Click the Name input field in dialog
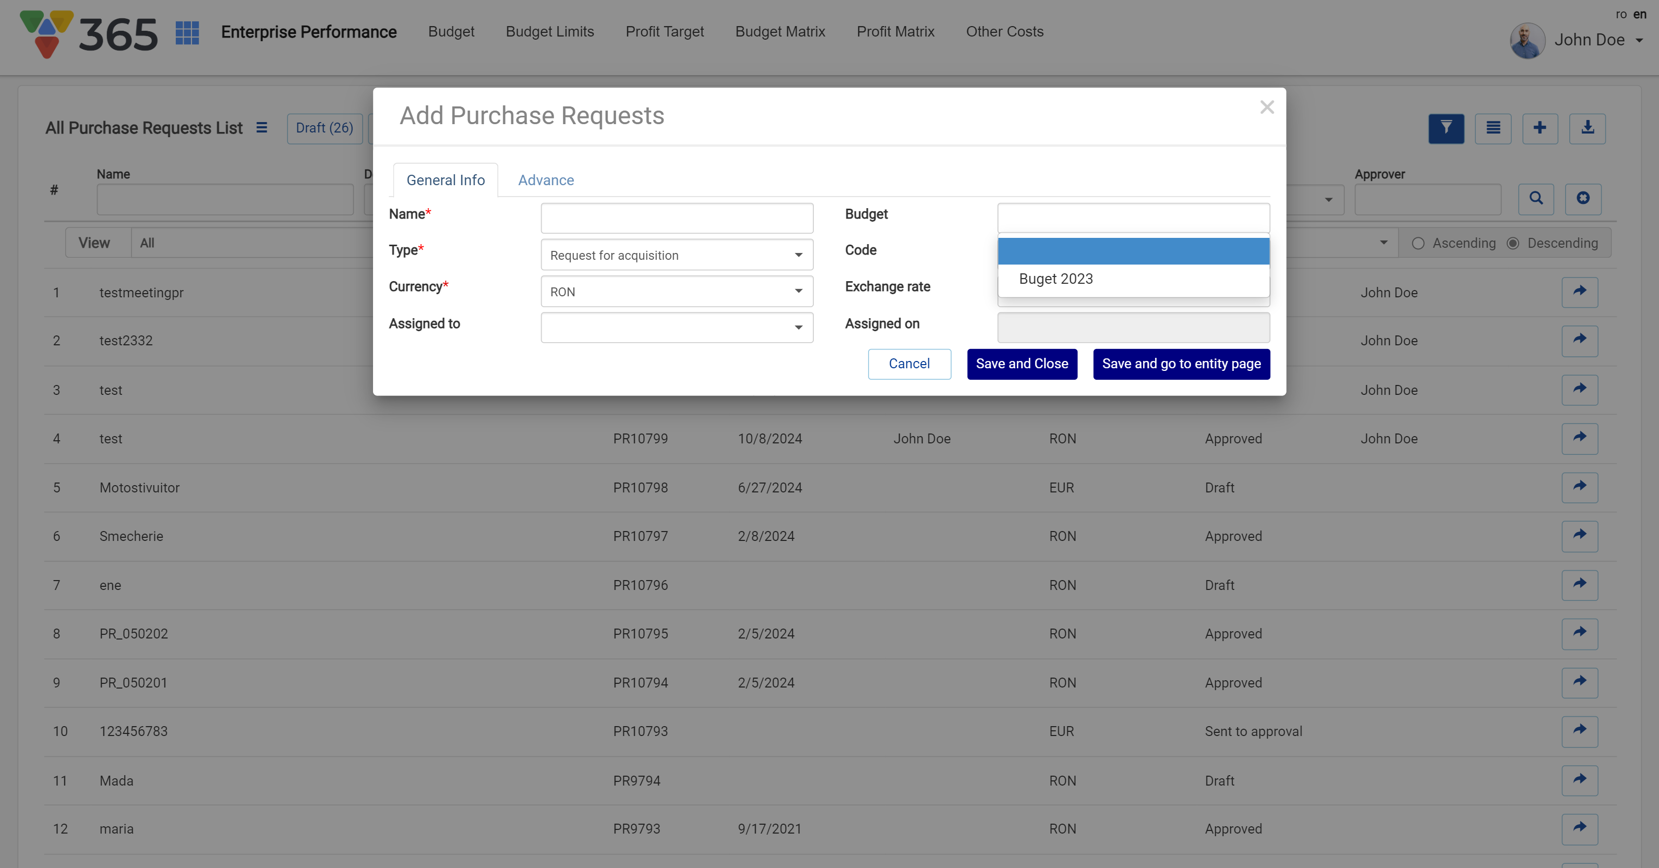Viewport: 1659px width, 868px height. (x=677, y=218)
